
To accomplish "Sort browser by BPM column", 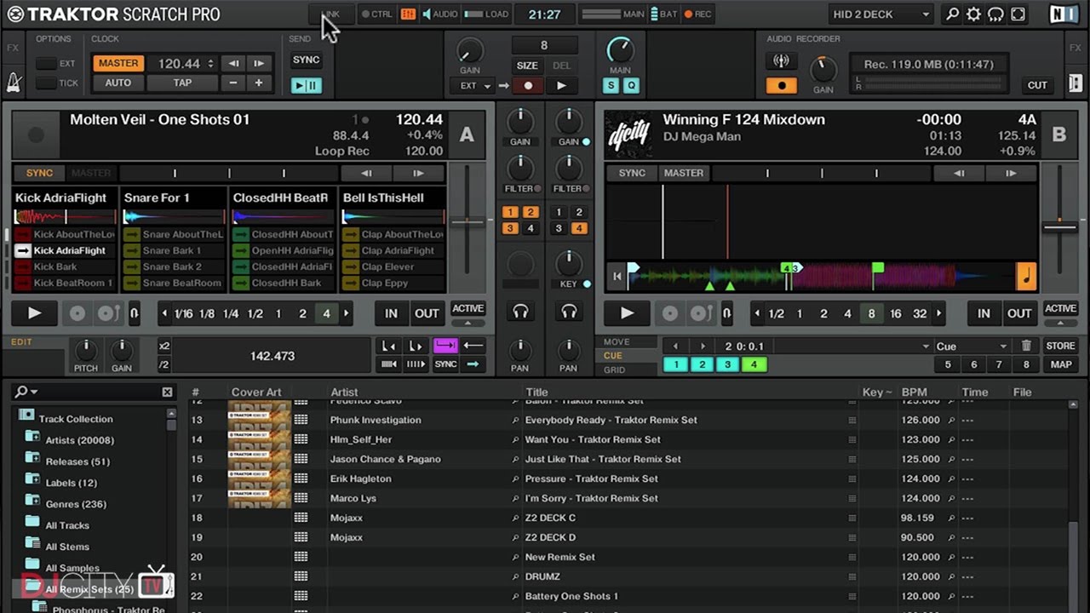I will coord(914,392).
